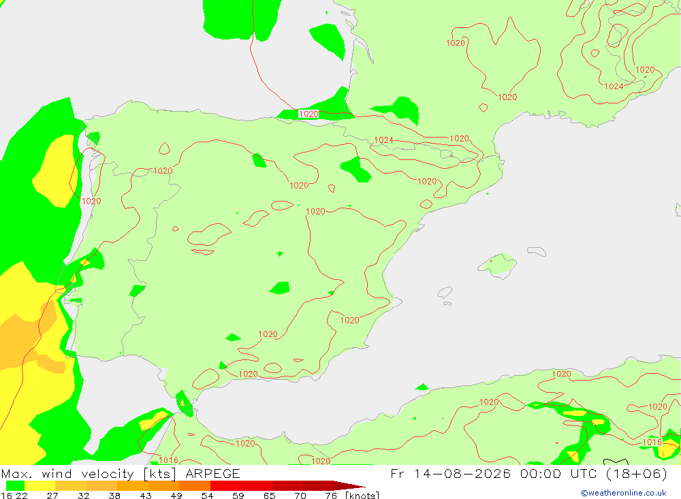Click the green legend swatch for 16-22 knots

pyautogui.click(x=15, y=485)
